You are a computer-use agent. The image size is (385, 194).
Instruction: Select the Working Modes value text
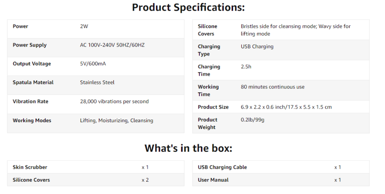coord(117,121)
